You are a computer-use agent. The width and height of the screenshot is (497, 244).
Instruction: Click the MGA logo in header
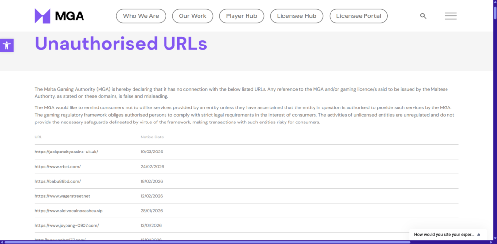click(59, 16)
